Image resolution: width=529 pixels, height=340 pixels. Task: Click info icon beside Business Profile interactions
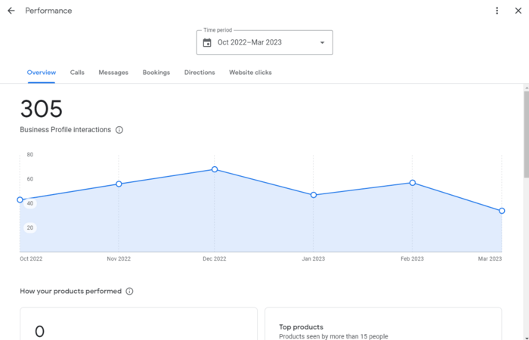[x=119, y=130]
